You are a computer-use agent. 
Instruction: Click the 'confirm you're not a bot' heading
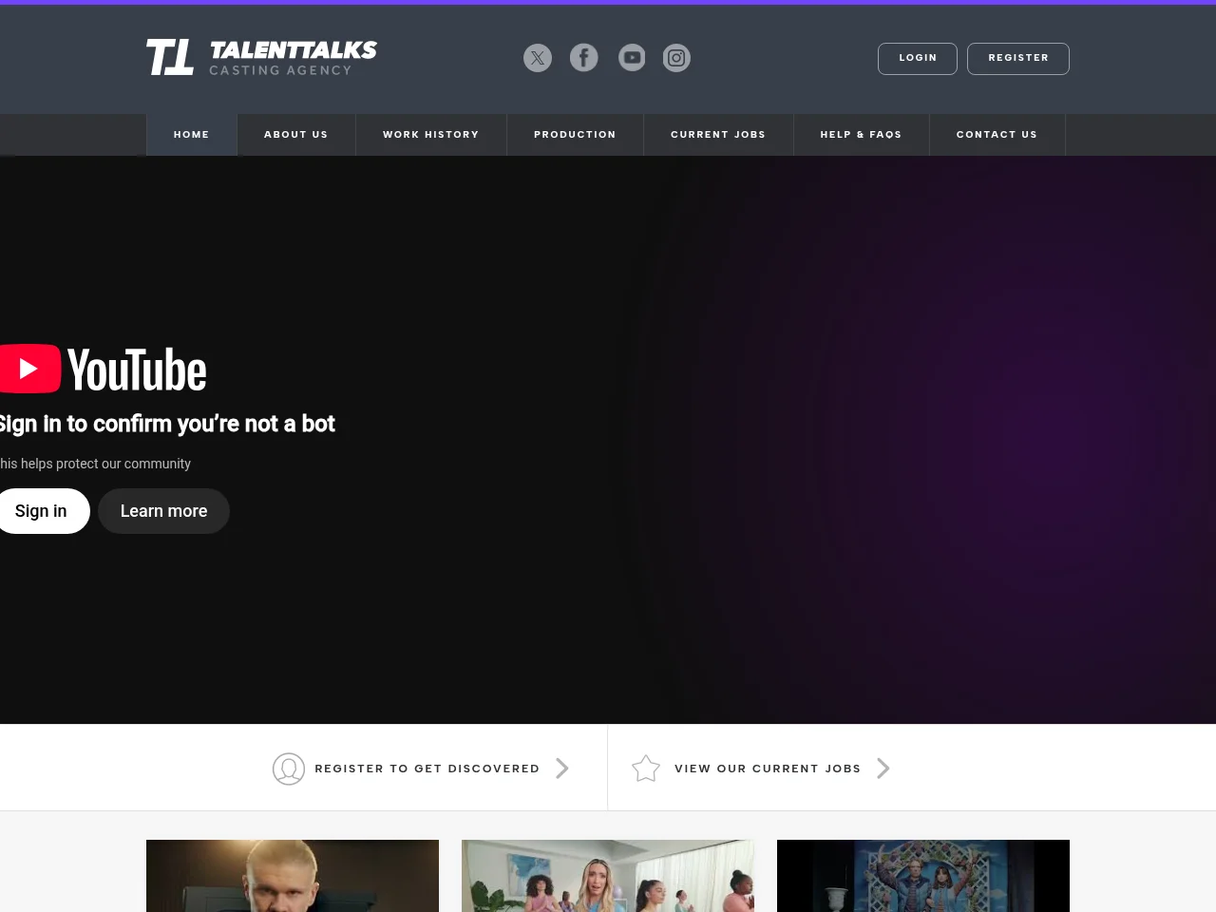click(167, 424)
